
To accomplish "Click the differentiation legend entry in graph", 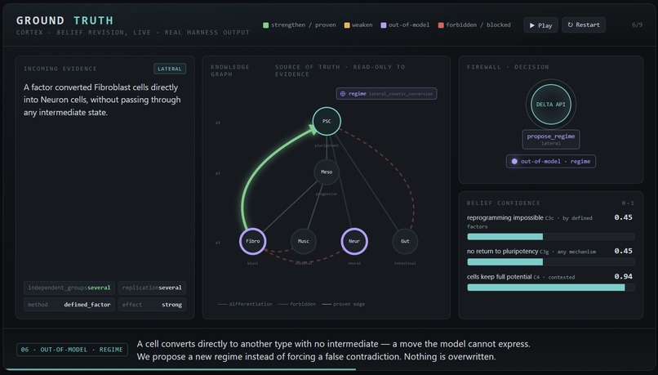I will point(246,304).
